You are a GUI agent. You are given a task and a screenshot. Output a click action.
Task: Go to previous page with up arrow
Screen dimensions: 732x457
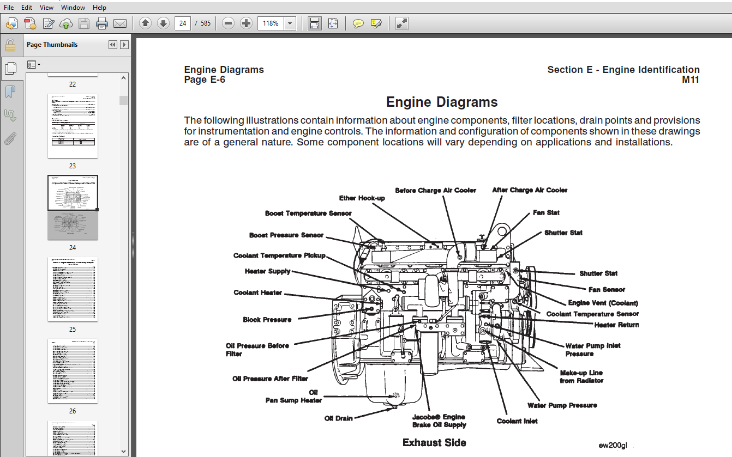(x=145, y=23)
